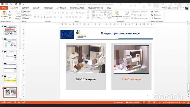
Task: Open the Макет layout dropdown
Action: tap(26, 12)
